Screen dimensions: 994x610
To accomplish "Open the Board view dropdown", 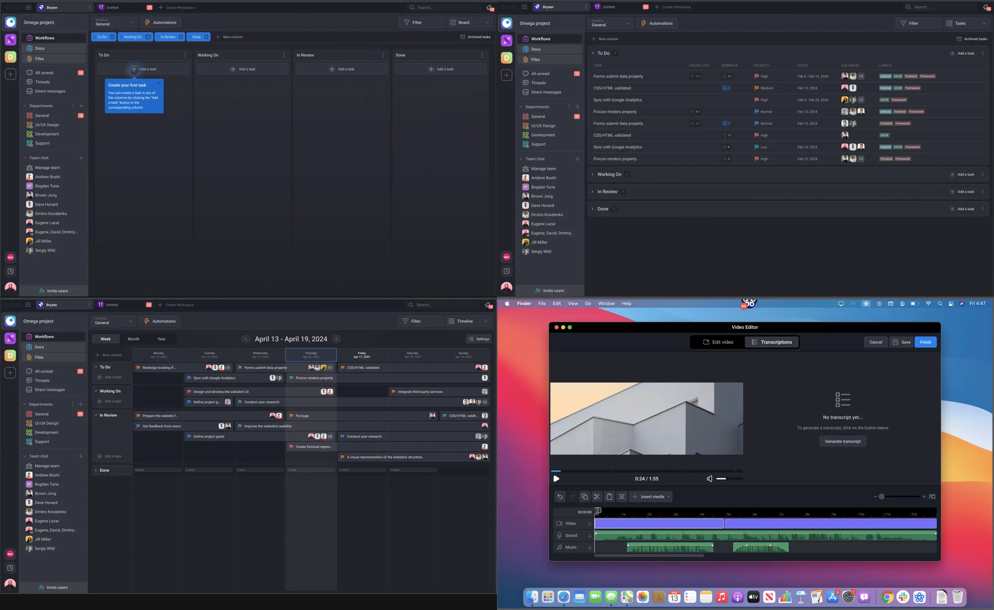I will [470, 23].
